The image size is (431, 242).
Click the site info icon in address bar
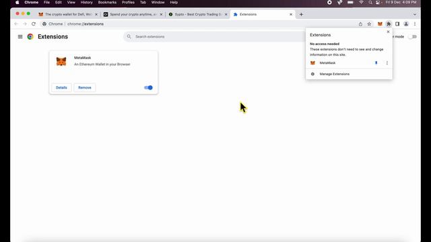point(44,24)
